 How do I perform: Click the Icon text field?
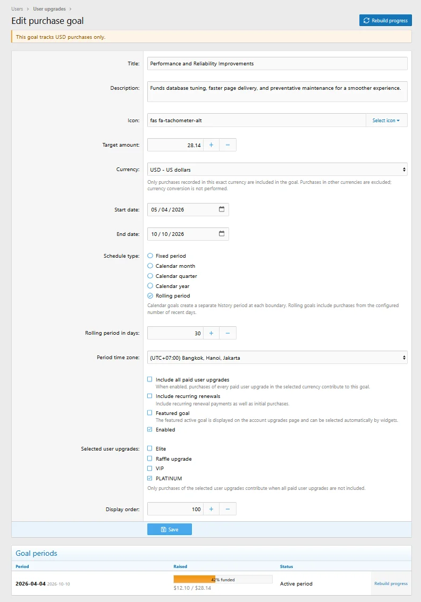256,120
